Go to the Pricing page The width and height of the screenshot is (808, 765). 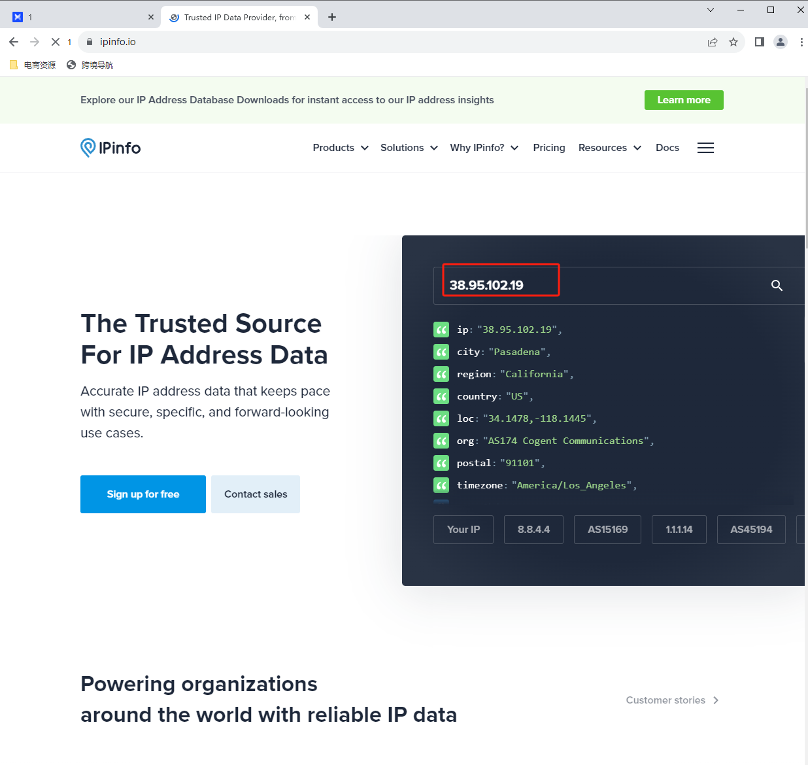tap(549, 148)
